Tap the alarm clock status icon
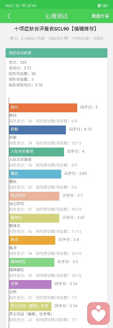The image size is (113, 328). coord(99,6)
